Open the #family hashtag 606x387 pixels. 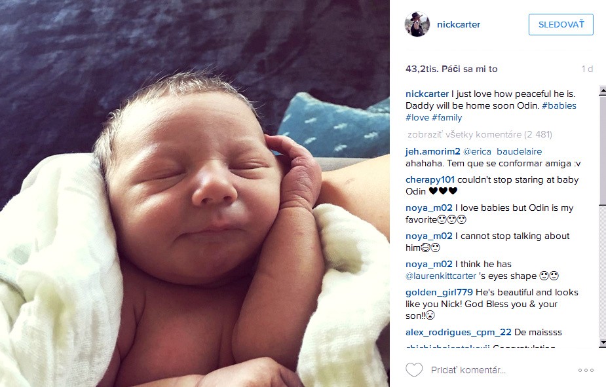pyautogui.click(x=447, y=117)
